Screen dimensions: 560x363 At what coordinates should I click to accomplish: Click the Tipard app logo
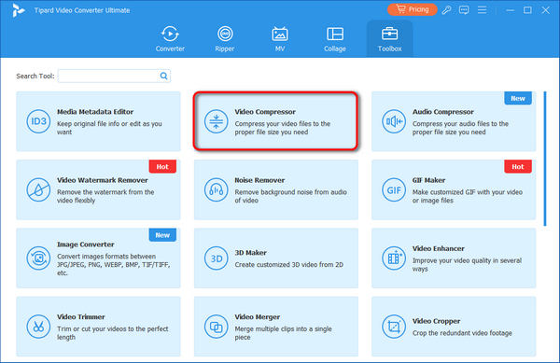tap(18, 10)
